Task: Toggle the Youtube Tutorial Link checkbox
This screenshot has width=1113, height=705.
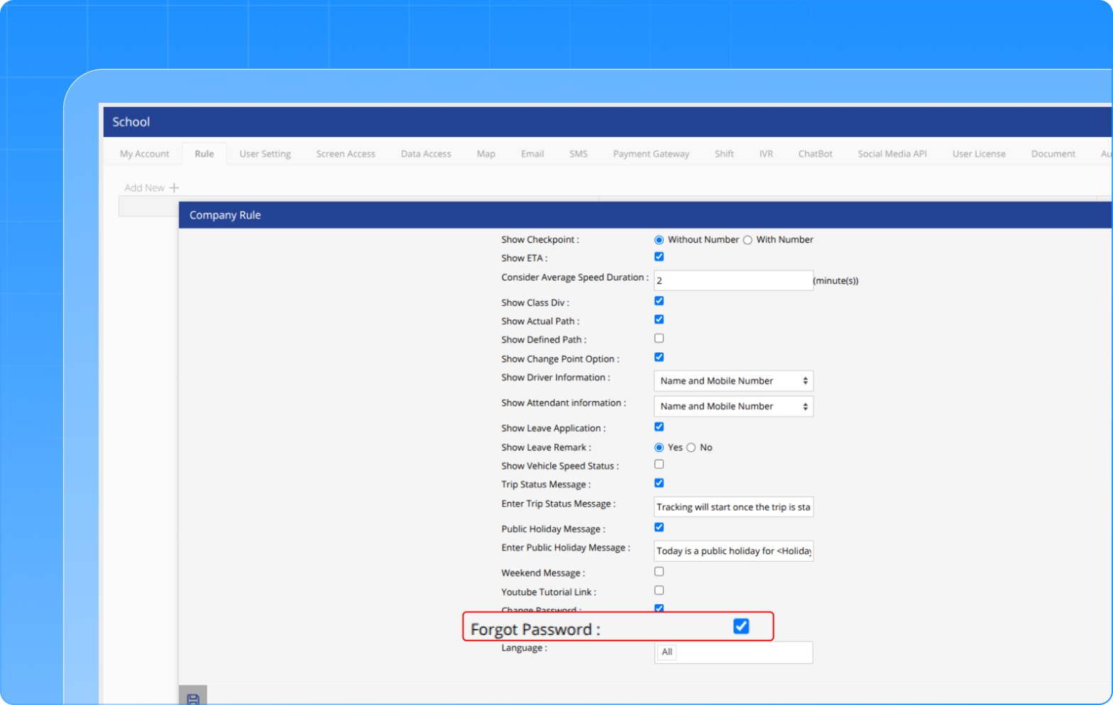Action: click(x=659, y=590)
